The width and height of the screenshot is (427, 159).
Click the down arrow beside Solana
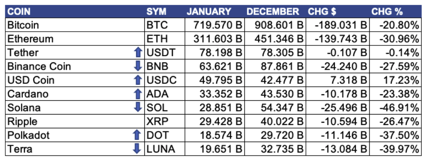click(138, 107)
